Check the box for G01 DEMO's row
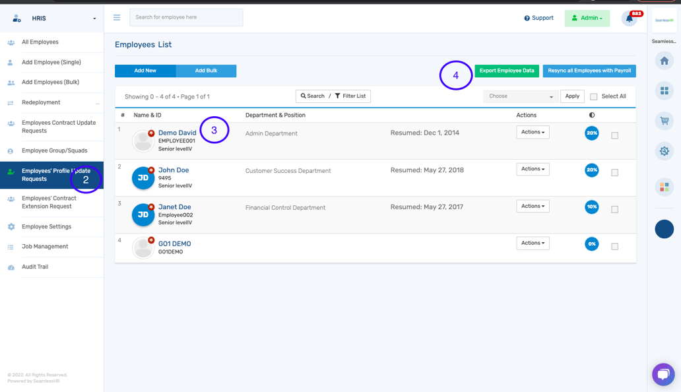Image resolution: width=681 pixels, height=392 pixels. (614, 247)
